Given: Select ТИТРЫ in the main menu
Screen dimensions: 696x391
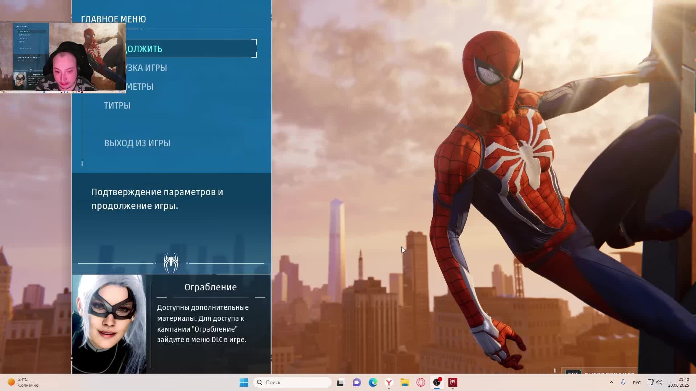Looking at the screenshot, I should click(117, 105).
